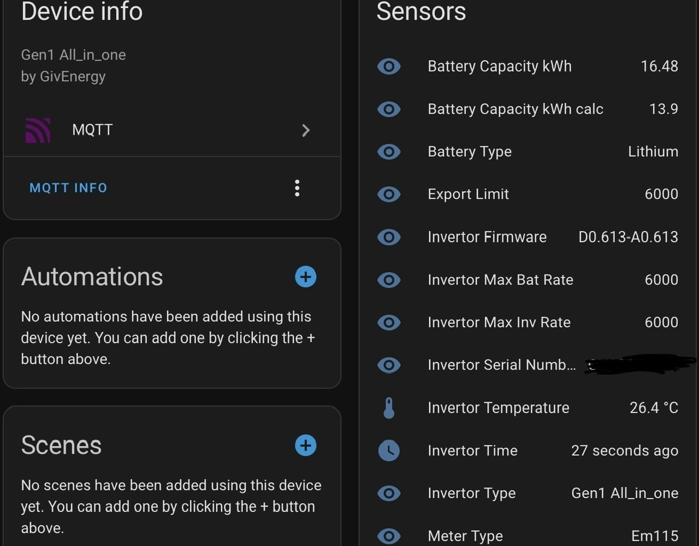Open the MQTT integration chevron arrow
699x546 pixels.
tap(306, 130)
